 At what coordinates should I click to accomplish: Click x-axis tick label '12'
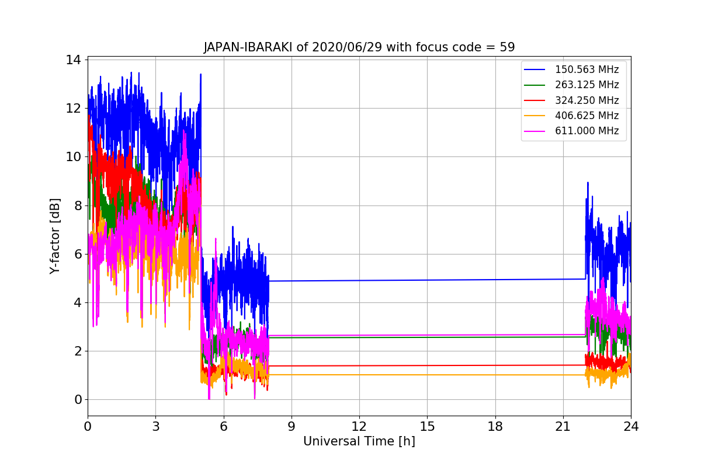359,426
